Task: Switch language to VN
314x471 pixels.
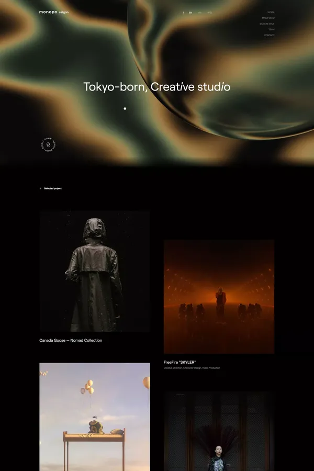Action: click(200, 13)
